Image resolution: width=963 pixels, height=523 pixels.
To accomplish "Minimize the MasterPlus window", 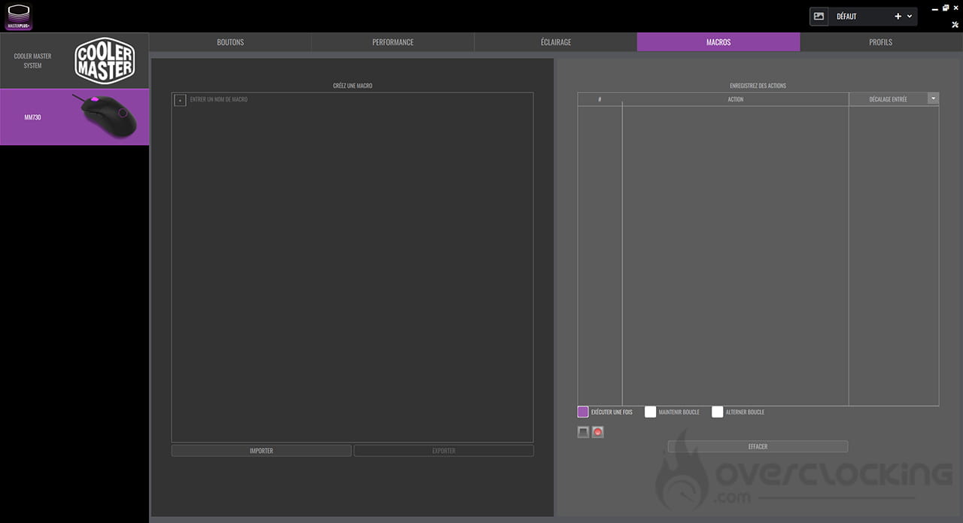I will 934,8.
